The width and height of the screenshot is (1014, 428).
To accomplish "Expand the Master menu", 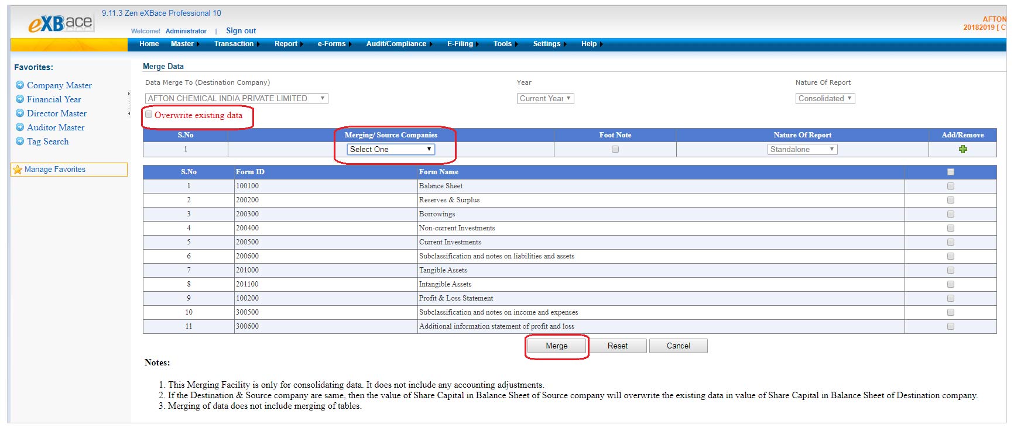I will pos(185,44).
